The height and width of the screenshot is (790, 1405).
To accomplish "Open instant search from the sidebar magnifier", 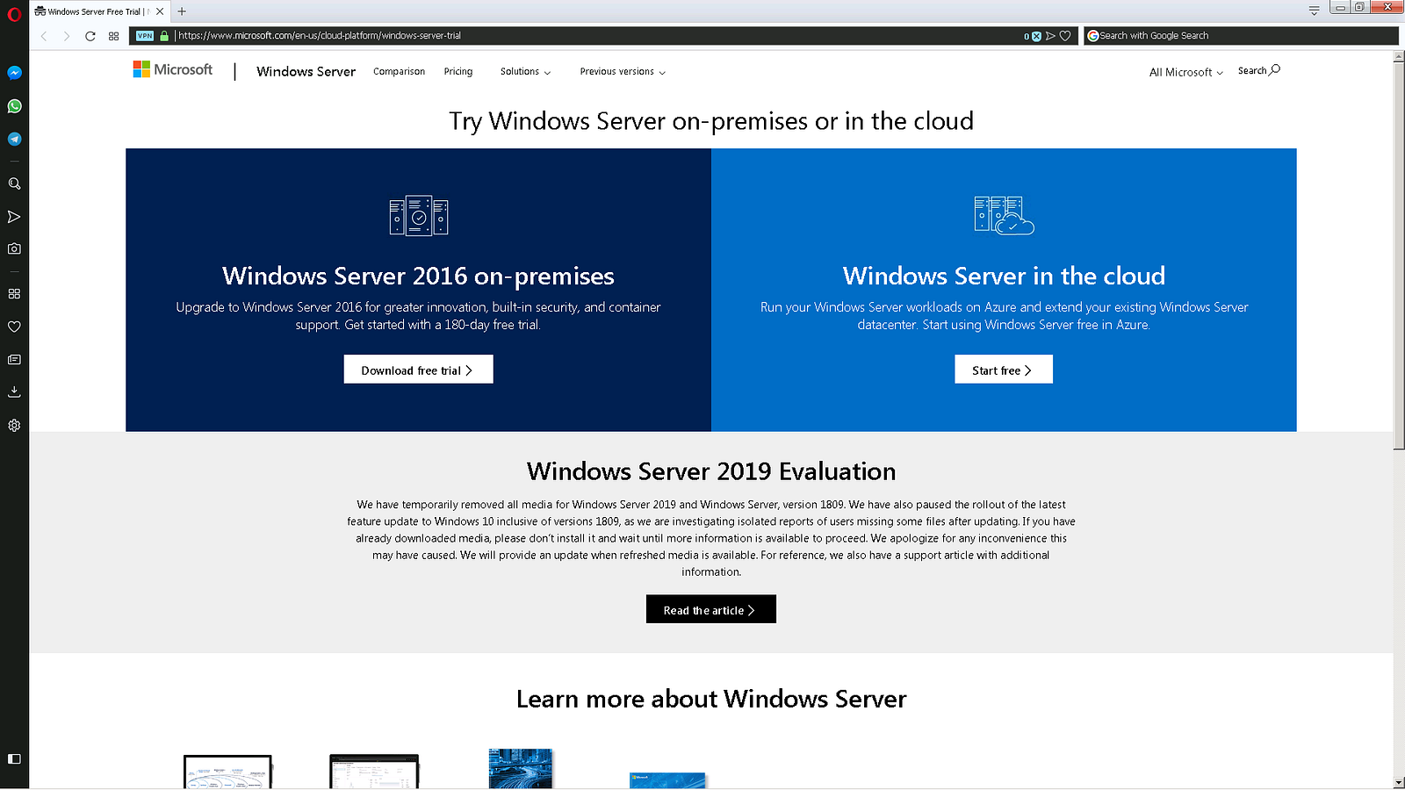I will [14, 183].
